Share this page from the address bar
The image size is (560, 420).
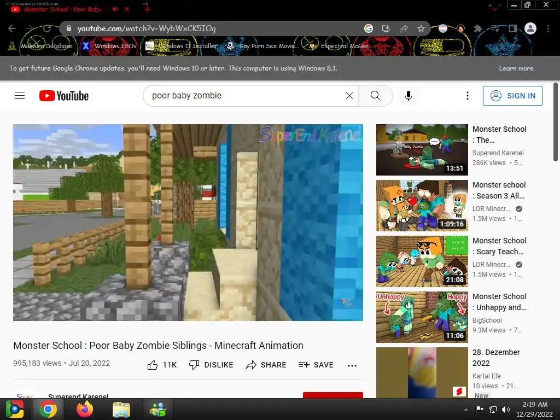click(403, 28)
